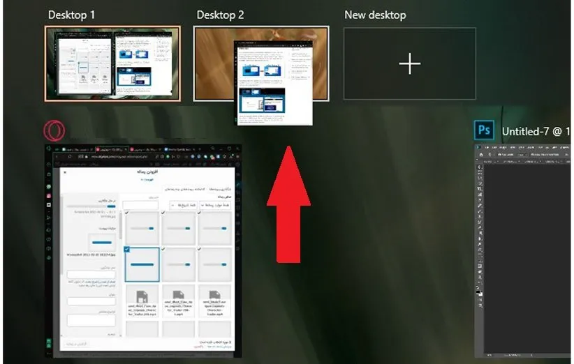Screen dimensions: 574x364
Task: Switch to the Desktop 1 thumbnail
Action: tap(112, 64)
